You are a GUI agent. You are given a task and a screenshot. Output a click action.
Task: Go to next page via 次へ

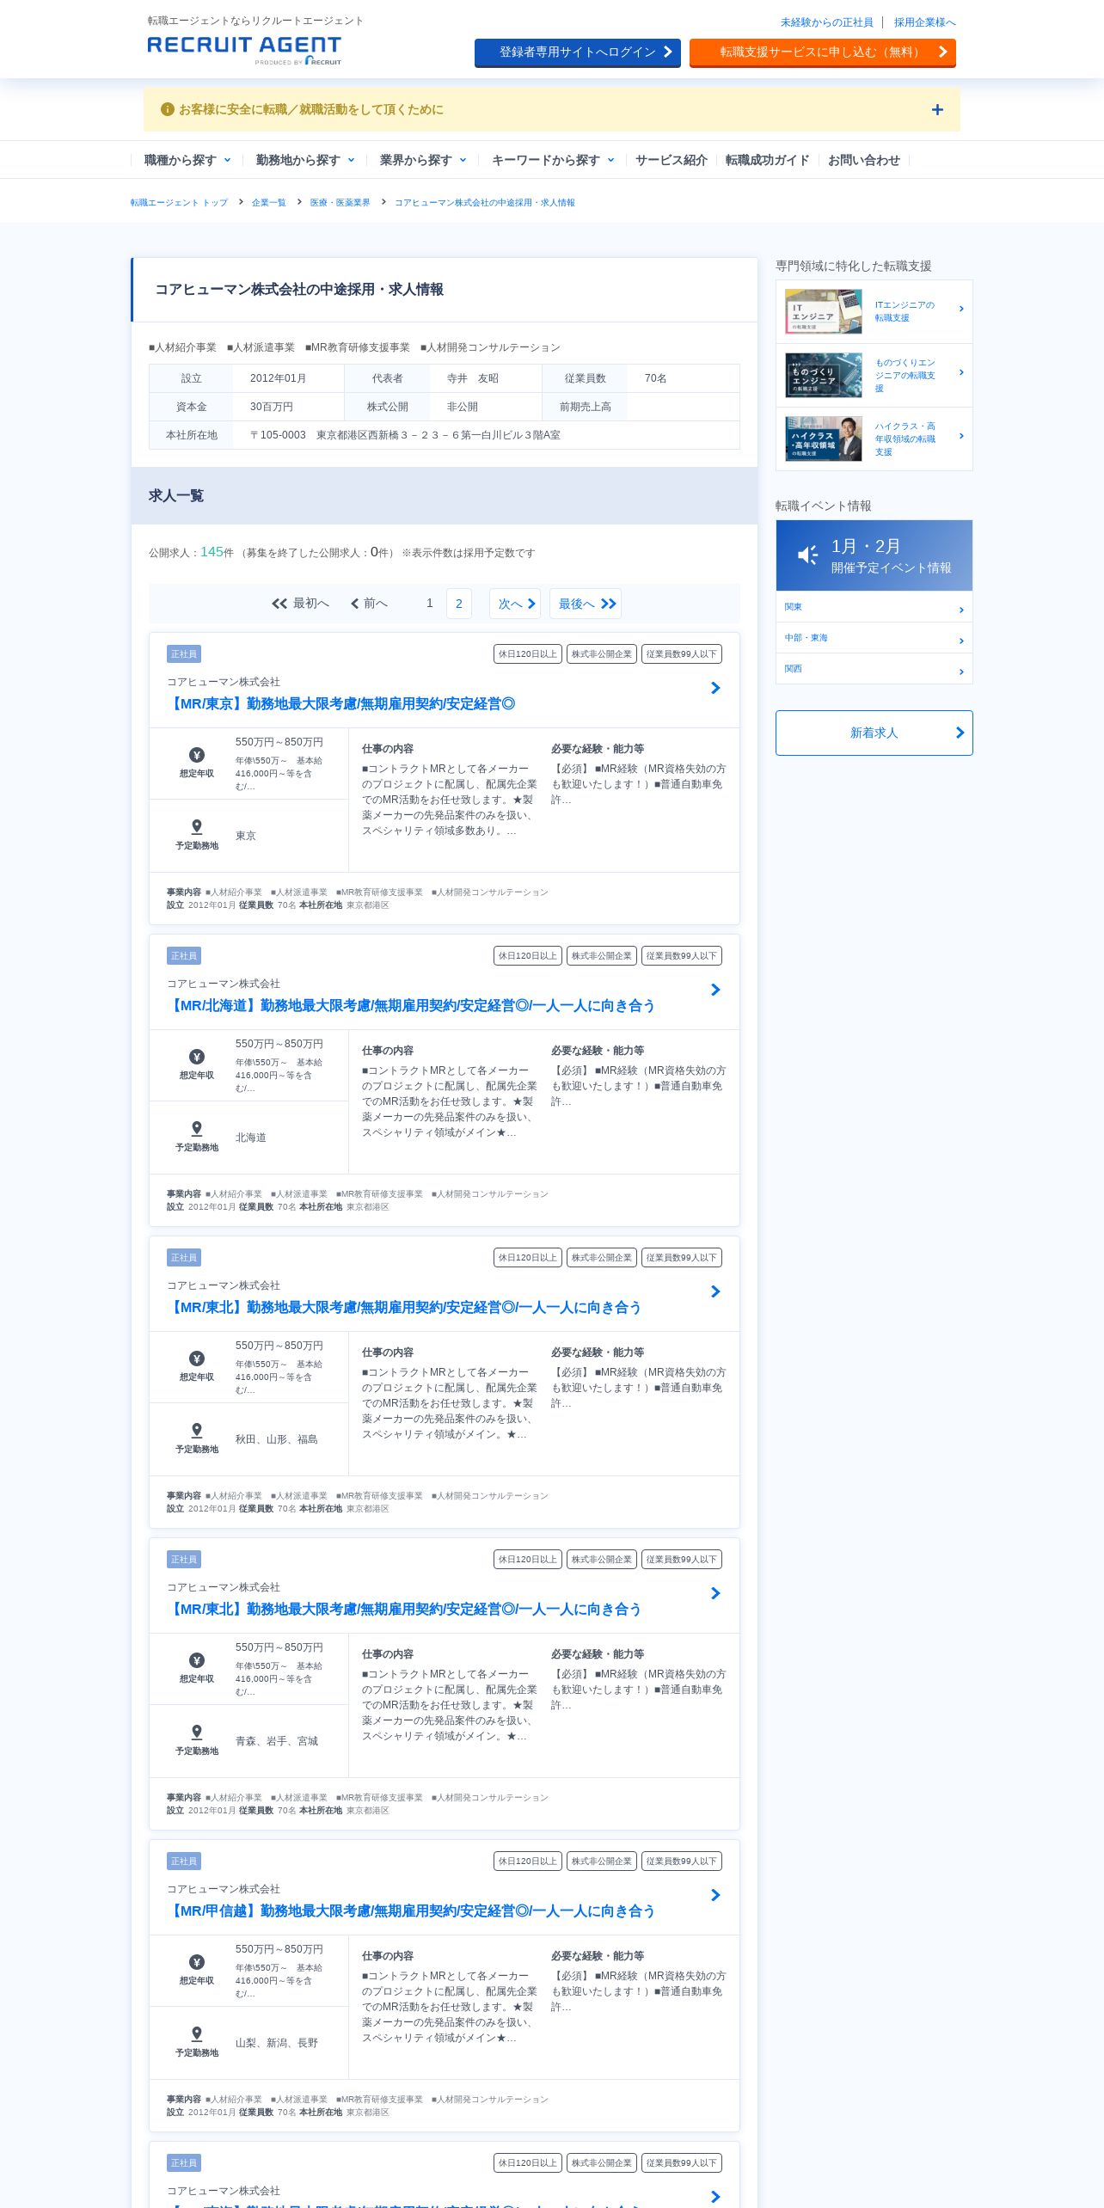(515, 604)
